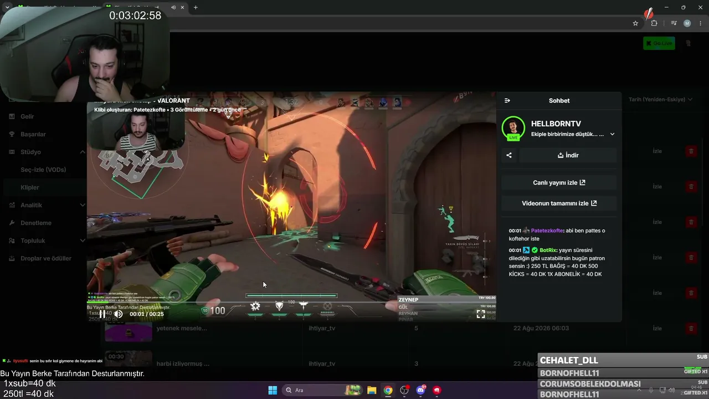Click İzle on the 22 Ağu 2026 06:03 row
This screenshot has height=399, width=709.
[x=657, y=328]
